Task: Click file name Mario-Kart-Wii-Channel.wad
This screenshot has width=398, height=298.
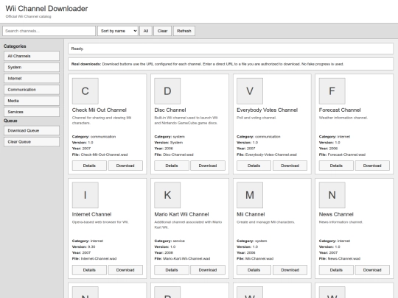Action: [x=186, y=259]
